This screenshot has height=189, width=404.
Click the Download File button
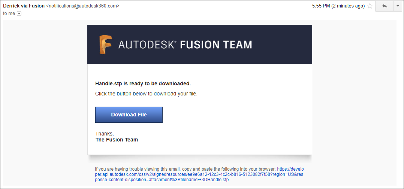[129, 115]
